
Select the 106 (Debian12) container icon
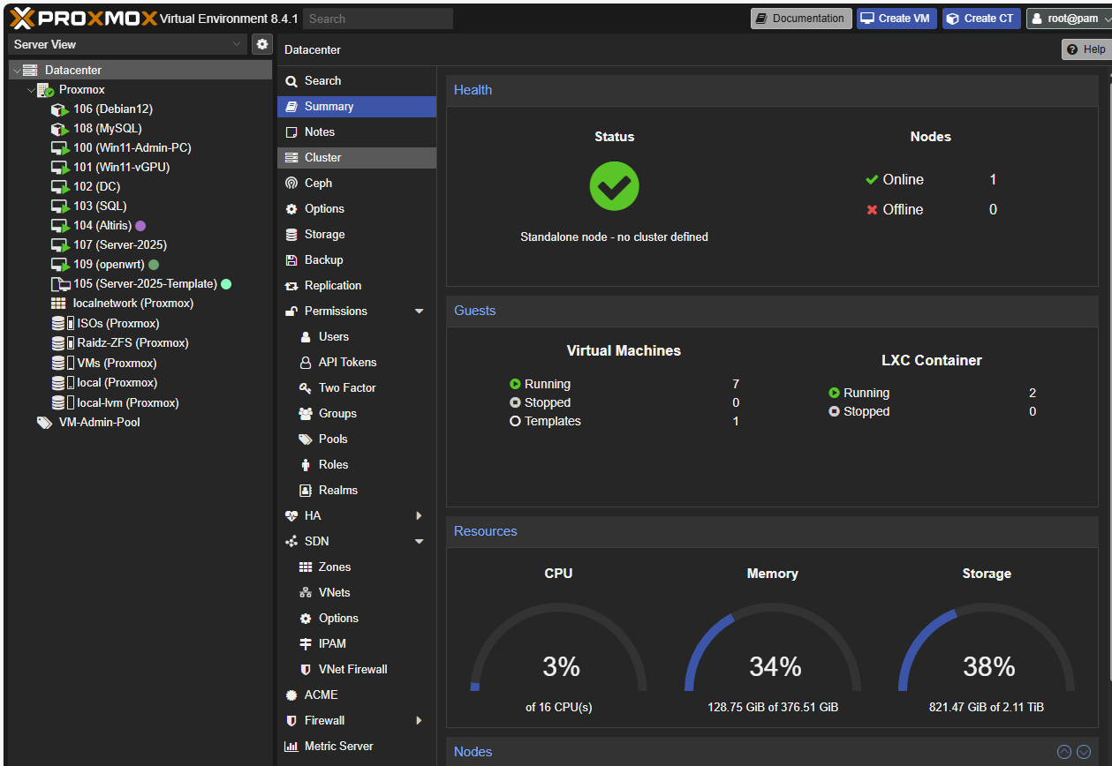59,109
